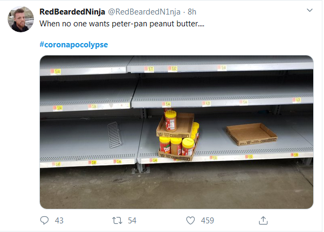
Task: Click the 43 replies count
Action: [59, 221]
